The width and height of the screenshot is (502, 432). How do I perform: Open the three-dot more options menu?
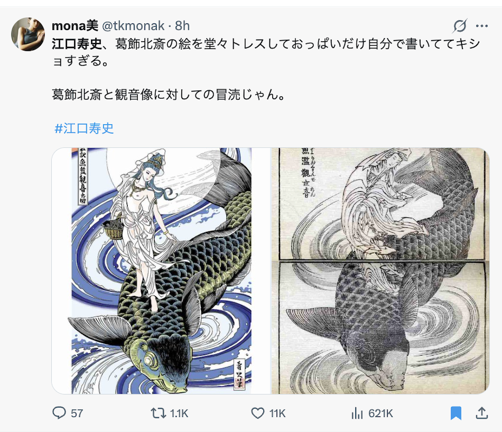click(481, 26)
